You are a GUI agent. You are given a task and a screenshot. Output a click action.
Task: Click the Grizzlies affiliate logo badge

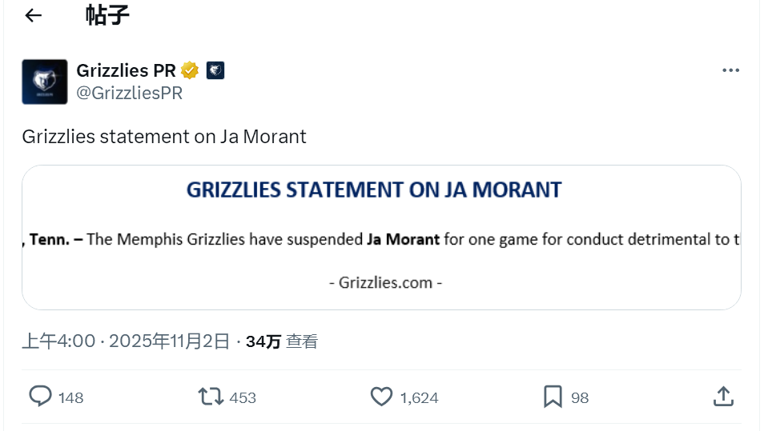(215, 70)
